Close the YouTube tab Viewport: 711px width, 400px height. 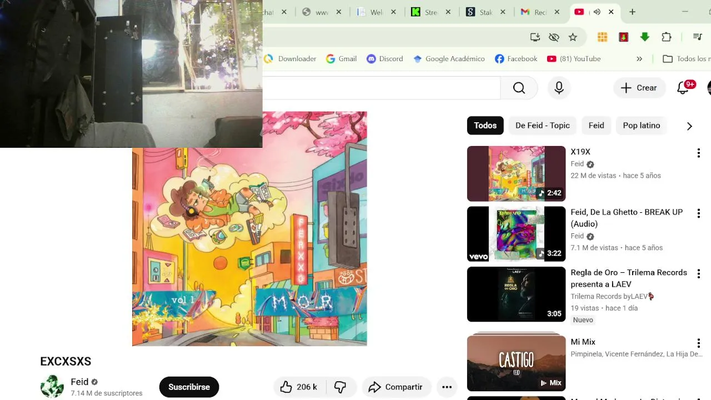611,12
